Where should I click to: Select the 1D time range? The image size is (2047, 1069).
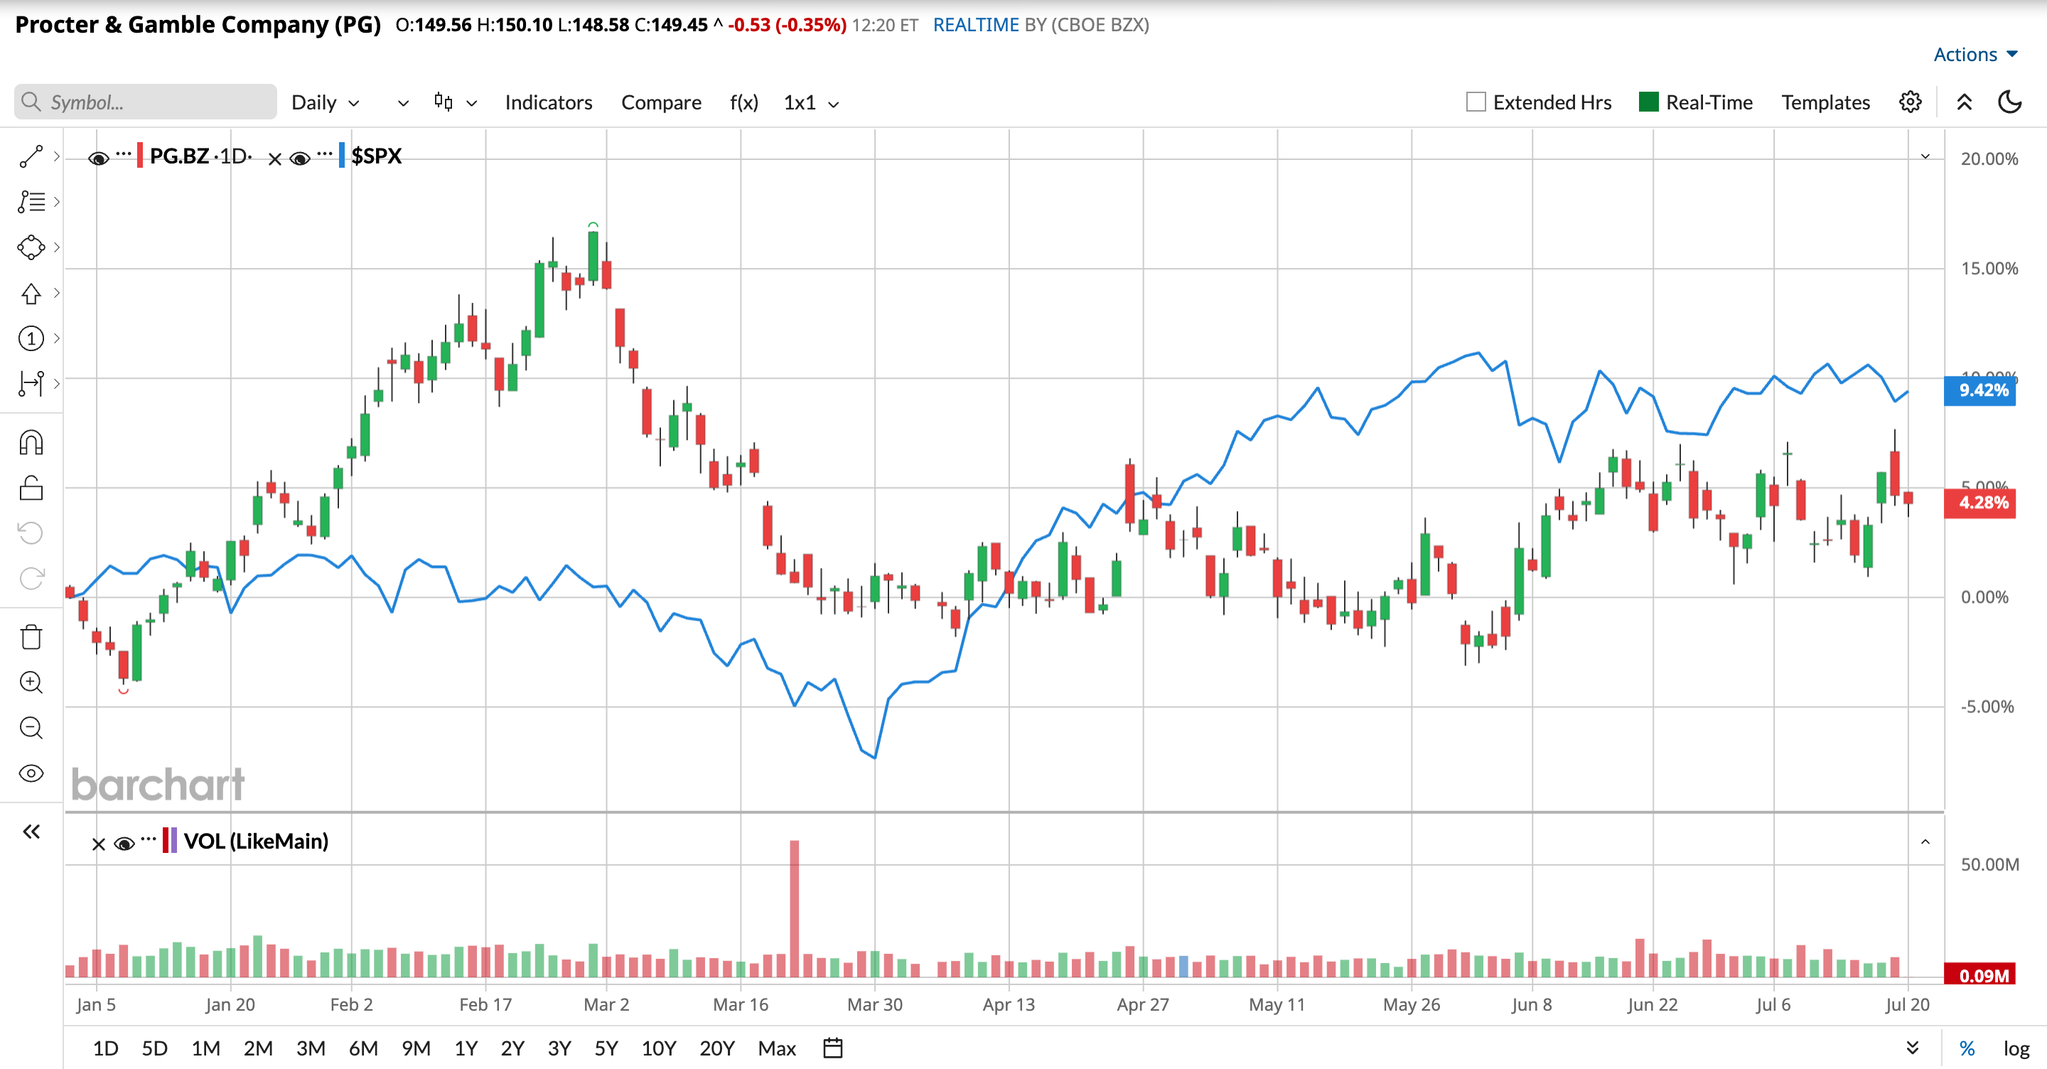point(105,1048)
